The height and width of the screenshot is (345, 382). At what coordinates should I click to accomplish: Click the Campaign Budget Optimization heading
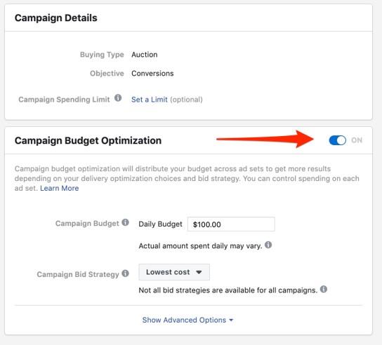click(x=88, y=141)
